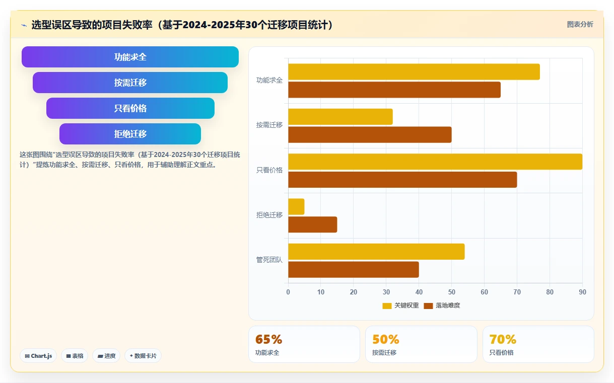Click the brown 落地难度 bar for 管死团队
Viewport: 614px width, 383px height.
pos(354,269)
